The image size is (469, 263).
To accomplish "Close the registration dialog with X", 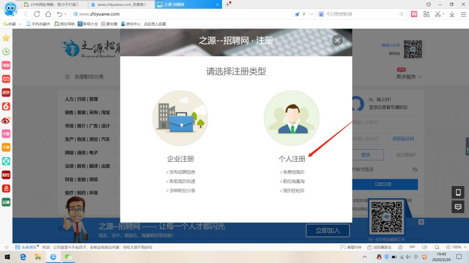I will coord(337,41).
